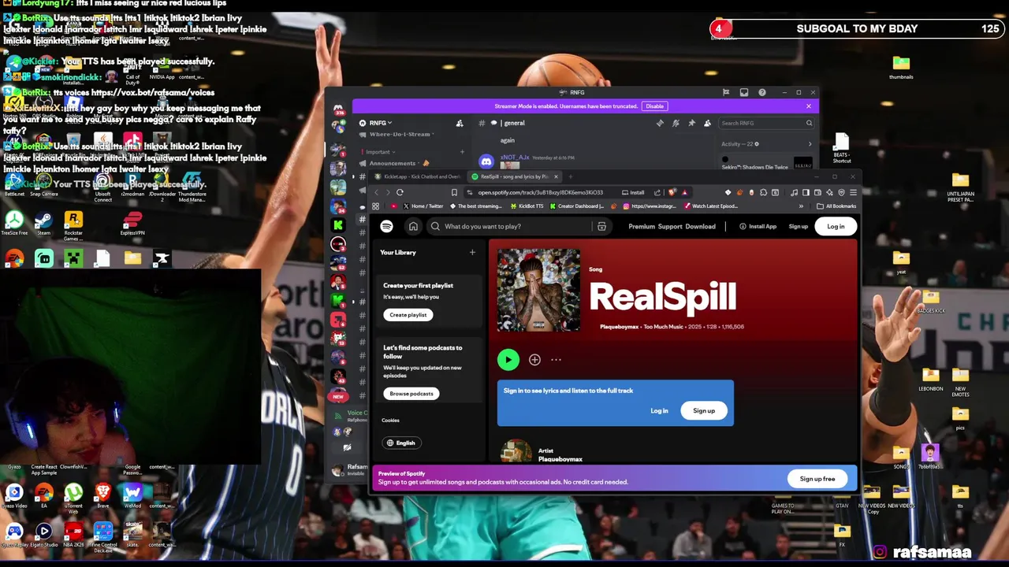Open the Premium link in Spotify

[x=642, y=227]
